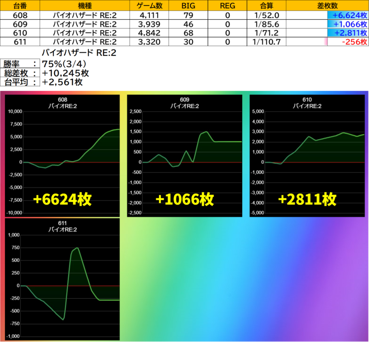
Task: Open the 609 slump graph
Action: tap(184, 156)
